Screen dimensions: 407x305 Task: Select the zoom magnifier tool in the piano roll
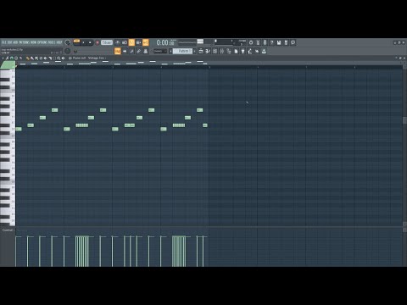[x=59, y=58]
